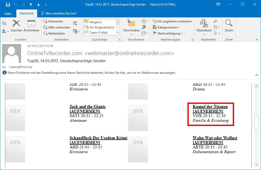This screenshot has width=261, height=170.
Task: Select the Wogeno quick step
Action: pos(100,22)
